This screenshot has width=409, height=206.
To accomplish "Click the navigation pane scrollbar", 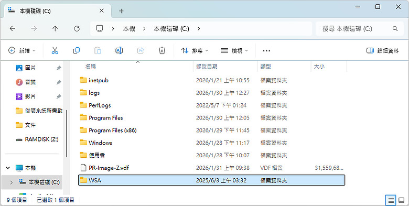I will pyautogui.click(x=67, y=134).
